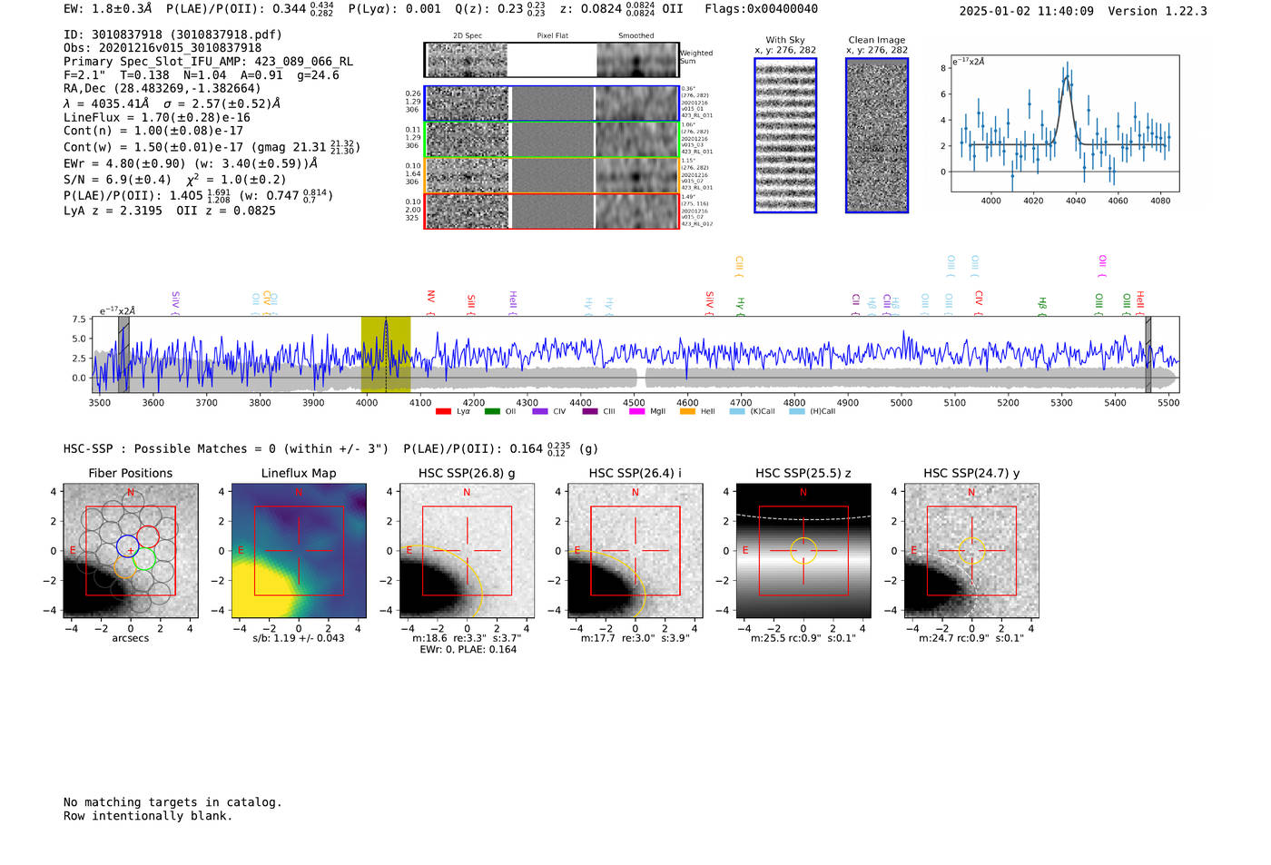Click the 'EWr: 0. PLAE: 0.164' label
Image resolution: width=1271 pixels, height=865 pixels.
468,649
